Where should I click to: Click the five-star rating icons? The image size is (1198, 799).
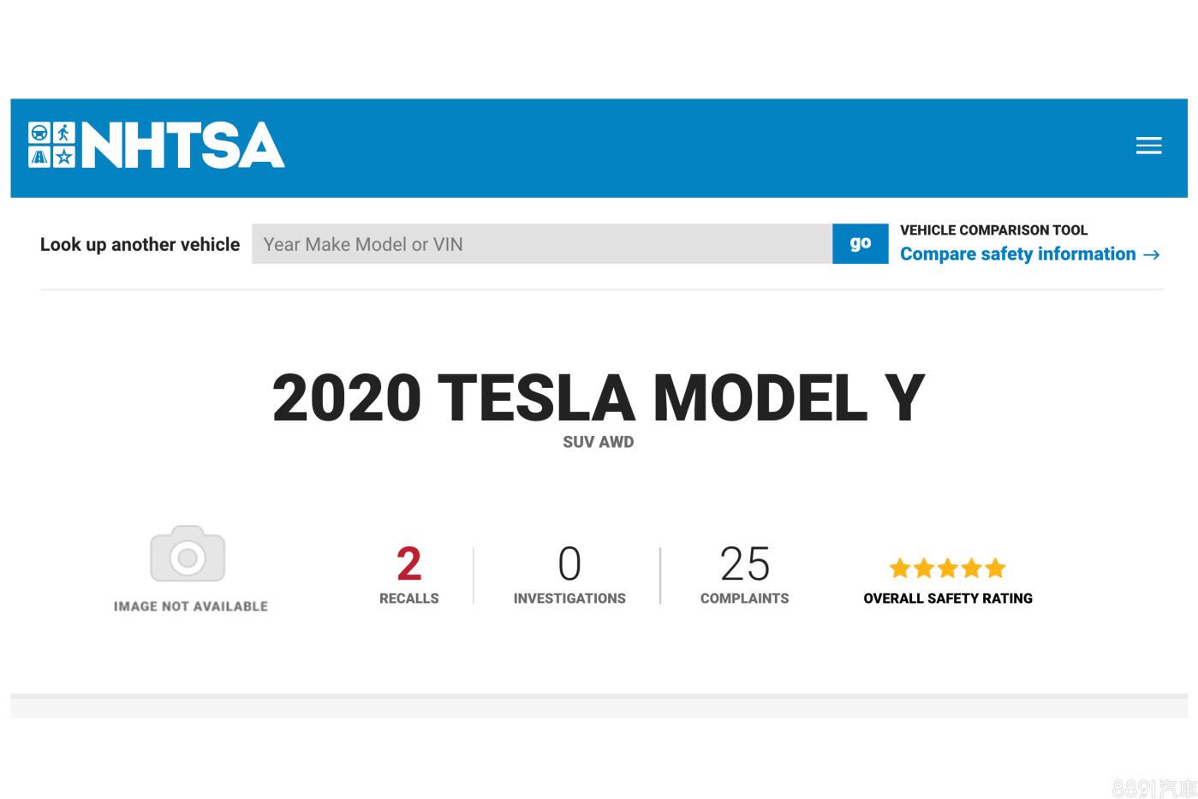(947, 568)
